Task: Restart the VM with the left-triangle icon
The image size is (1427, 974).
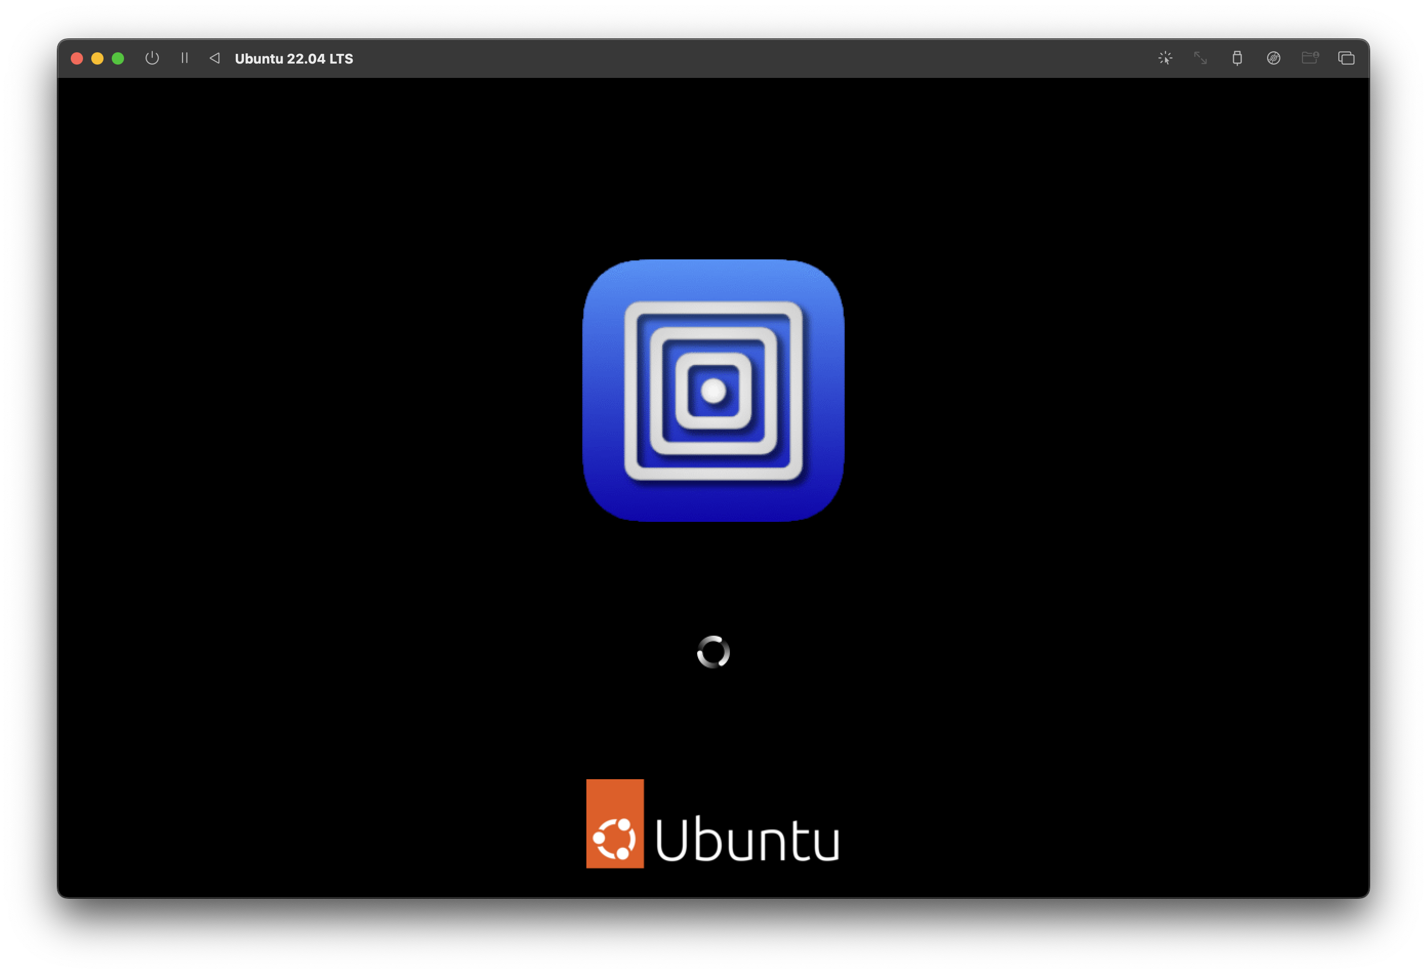Action: 214,58
